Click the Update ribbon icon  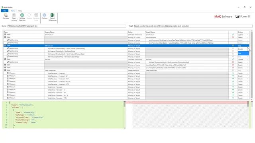coord(29,15)
